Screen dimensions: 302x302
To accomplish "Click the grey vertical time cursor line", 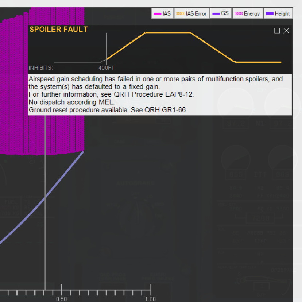I will click(x=45, y=237).
